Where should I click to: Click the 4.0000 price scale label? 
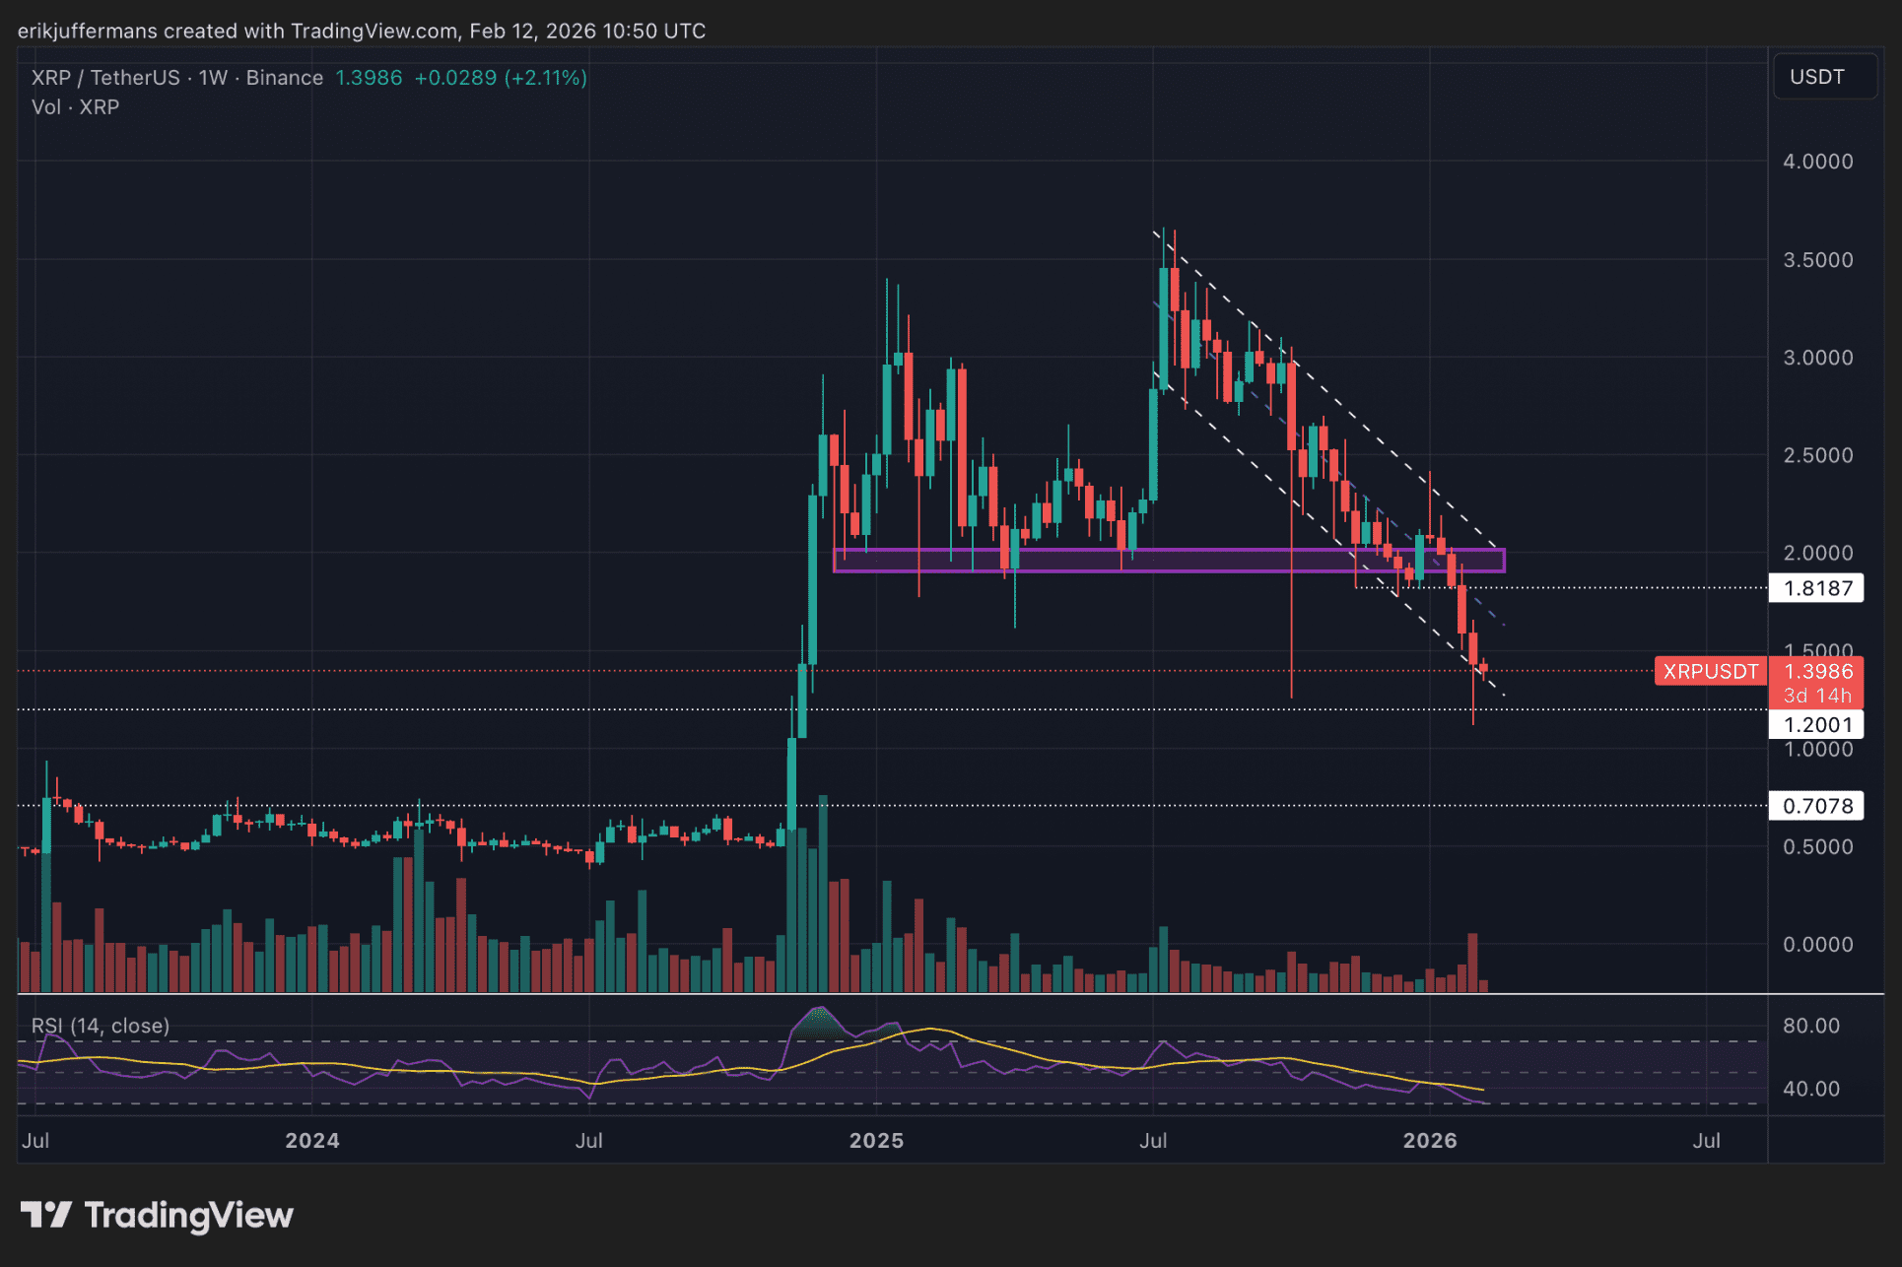1817,162
